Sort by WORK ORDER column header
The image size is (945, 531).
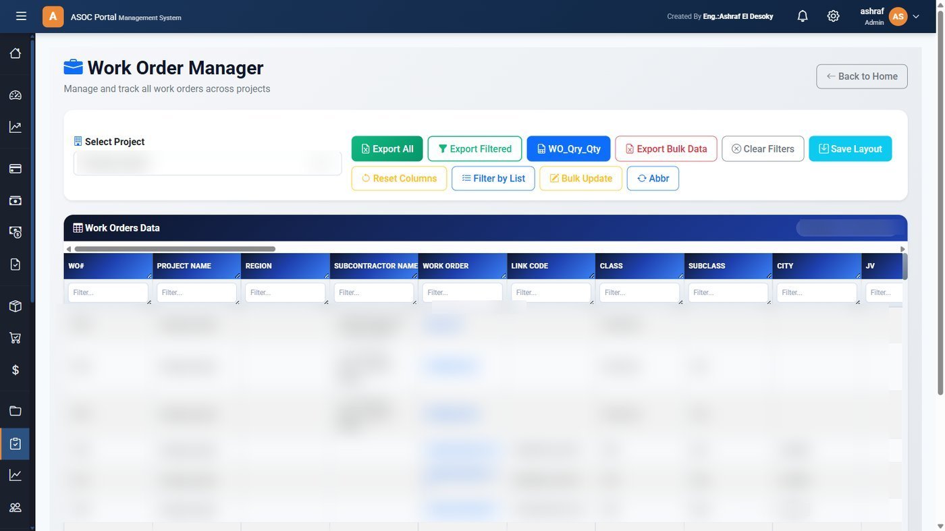[462, 266]
